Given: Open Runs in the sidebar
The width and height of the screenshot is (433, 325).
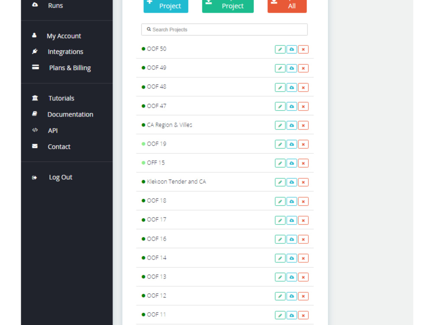Looking at the screenshot, I should [x=55, y=6].
